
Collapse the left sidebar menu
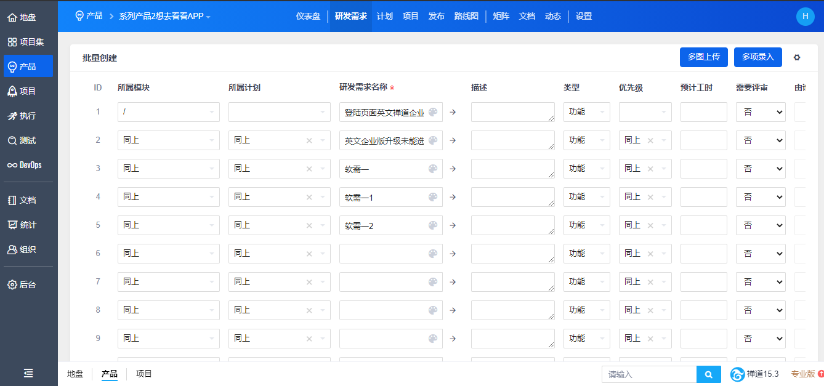(x=28, y=373)
